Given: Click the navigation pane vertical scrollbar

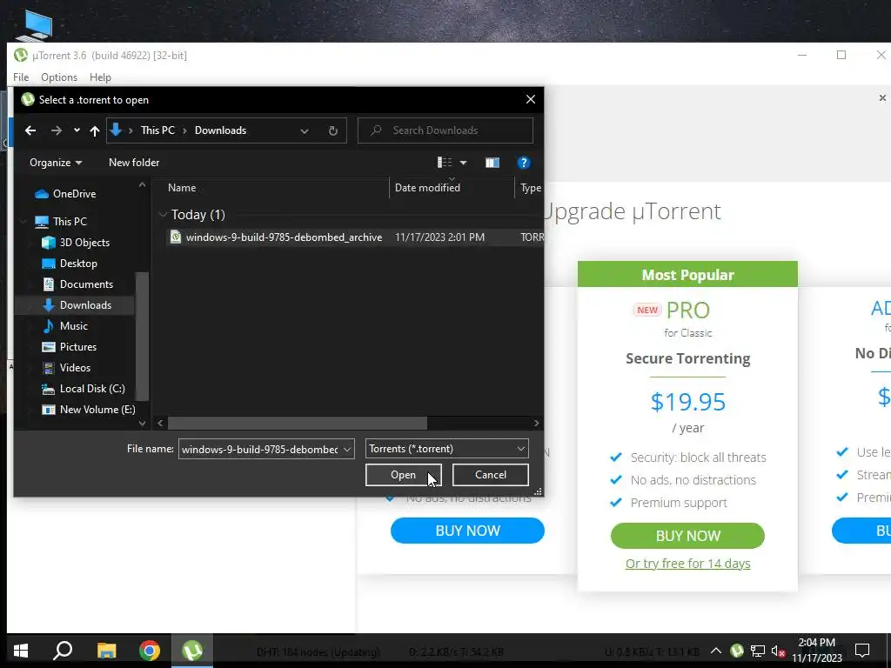Looking at the screenshot, I should click(x=142, y=337).
